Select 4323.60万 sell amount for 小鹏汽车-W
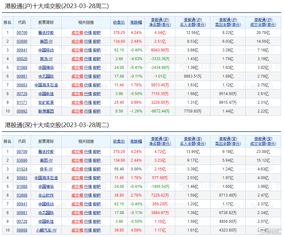Viewport: 284px width, 237px height. (x=228, y=230)
